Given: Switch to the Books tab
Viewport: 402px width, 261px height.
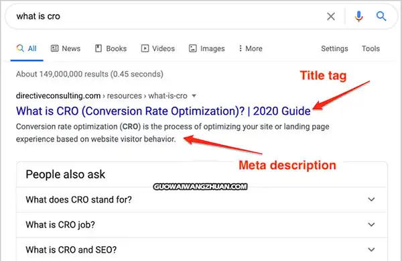Looking at the screenshot, I should (x=111, y=48).
